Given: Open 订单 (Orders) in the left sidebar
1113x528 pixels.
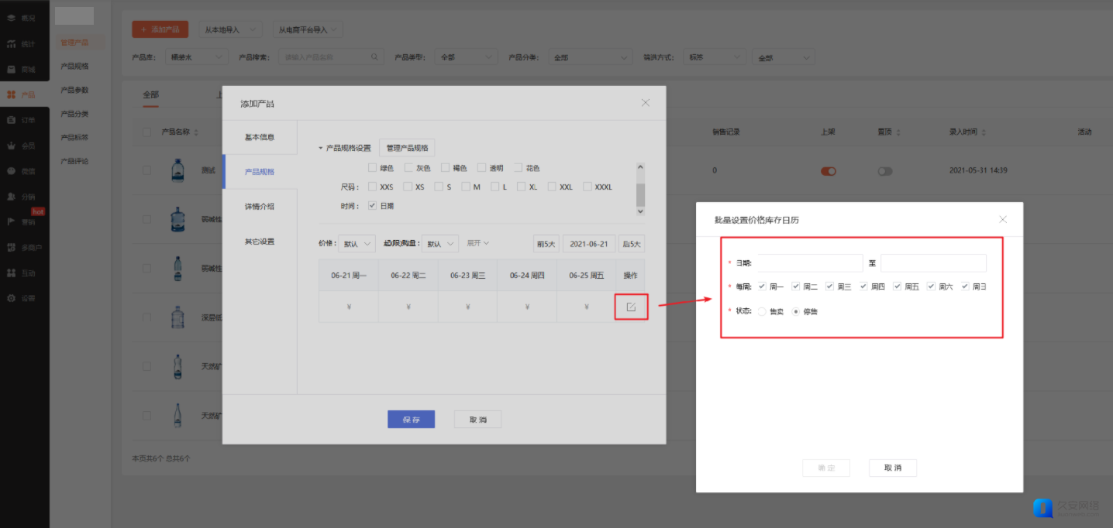Looking at the screenshot, I should tap(11, 120).
